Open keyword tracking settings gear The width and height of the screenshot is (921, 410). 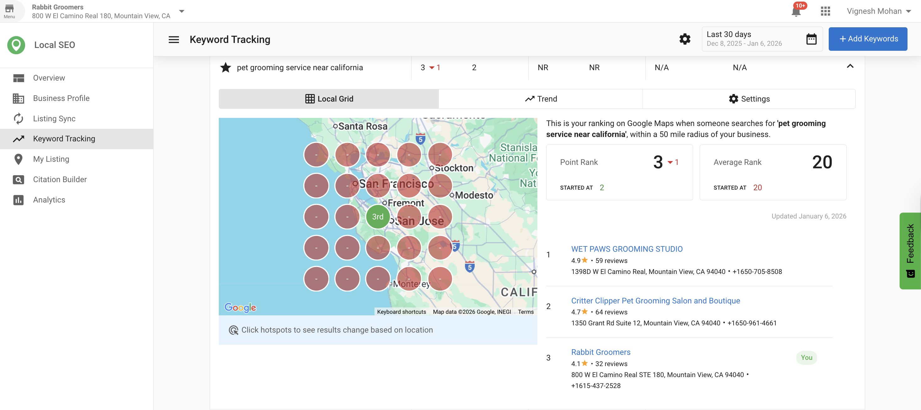point(684,39)
